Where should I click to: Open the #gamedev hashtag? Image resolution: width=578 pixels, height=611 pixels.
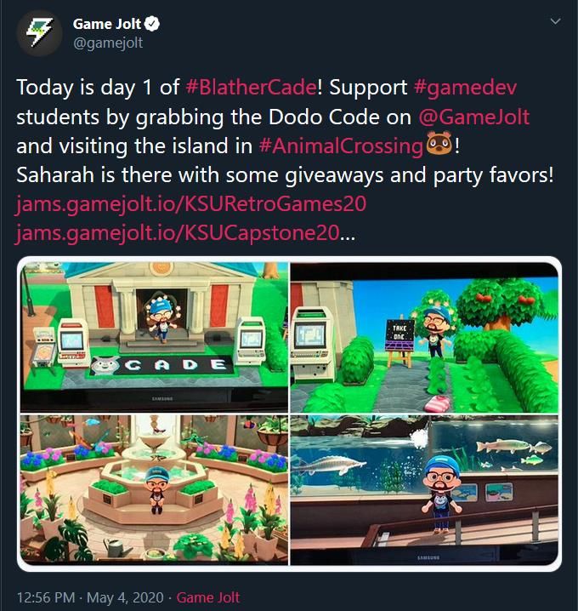click(466, 88)
